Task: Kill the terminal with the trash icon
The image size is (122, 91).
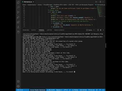Action: click(101, 30)
